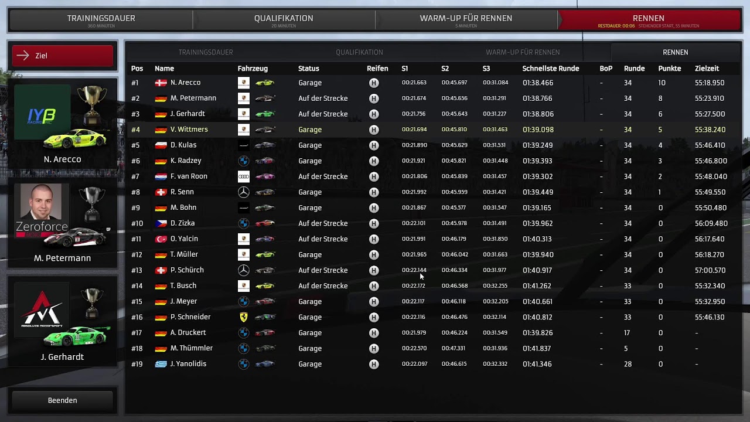750x422 pixels.
Task: Click gold trophy on N. Arecco podium card
Action: point(92,104)
